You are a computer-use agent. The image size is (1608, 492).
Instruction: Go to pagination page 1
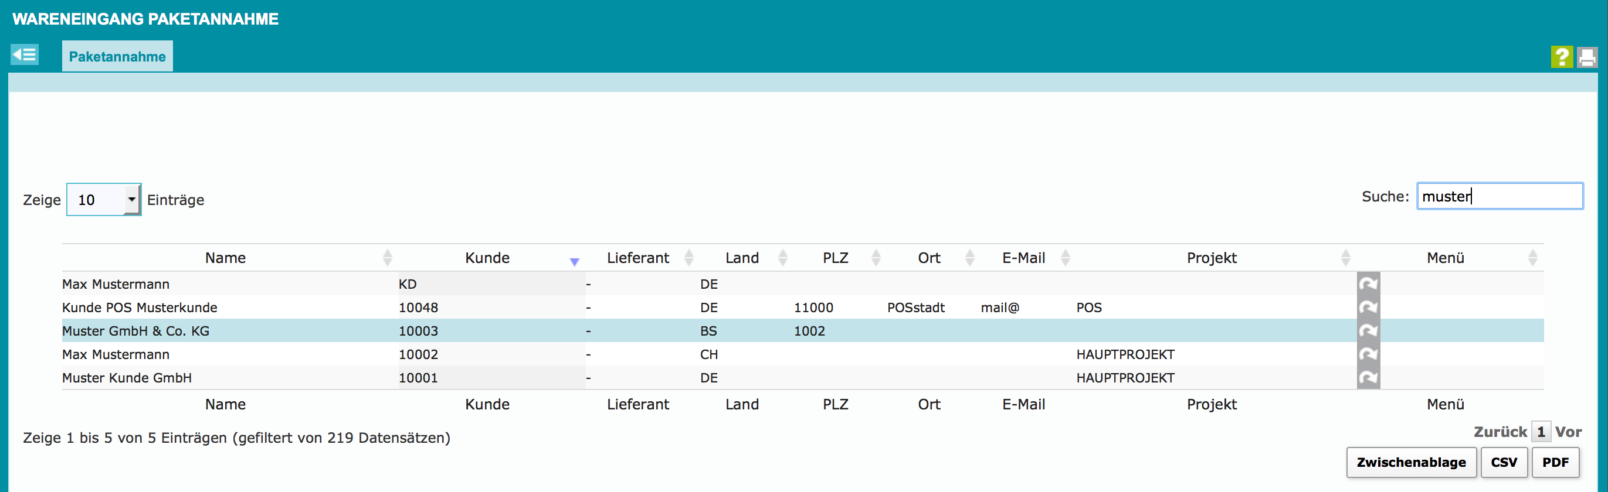pos(1541,432)
